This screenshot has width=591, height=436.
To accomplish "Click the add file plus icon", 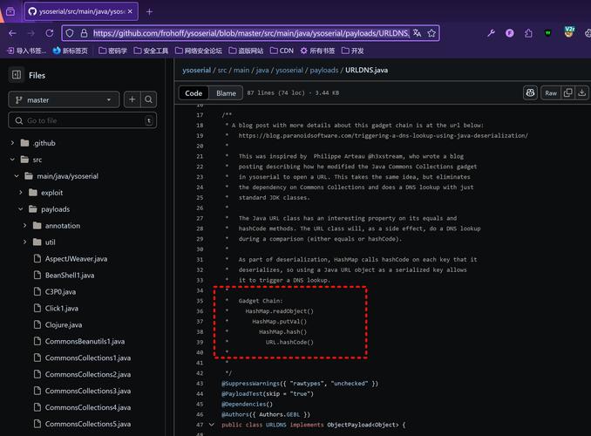I will point(132,100).
